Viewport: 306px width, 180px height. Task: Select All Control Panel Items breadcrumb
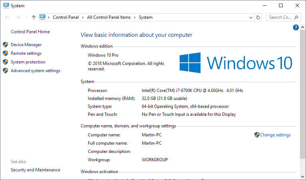[x=109, y=17]
